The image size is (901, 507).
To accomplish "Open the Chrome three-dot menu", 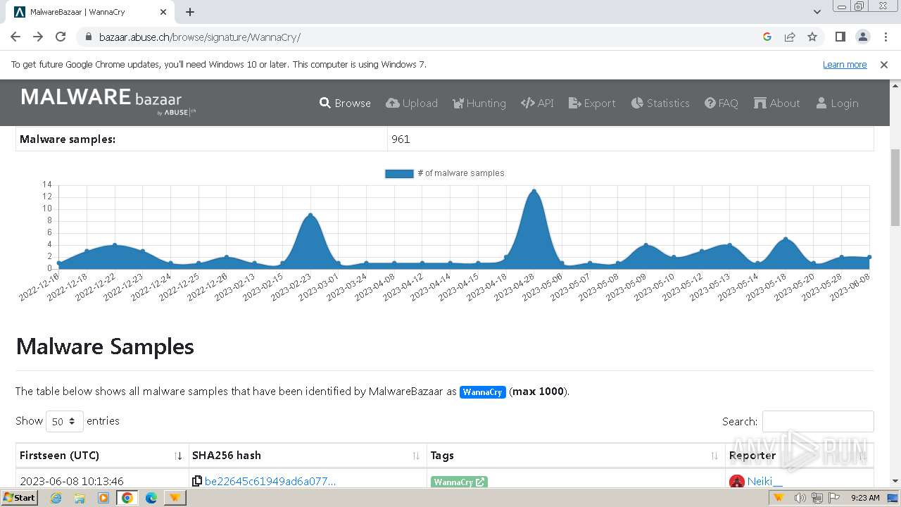I will point(886,37).
